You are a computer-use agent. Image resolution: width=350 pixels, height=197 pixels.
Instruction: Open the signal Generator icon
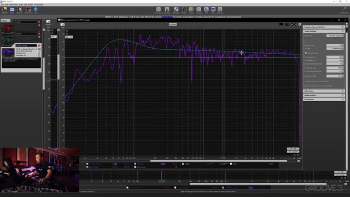(x=176, y=9)
